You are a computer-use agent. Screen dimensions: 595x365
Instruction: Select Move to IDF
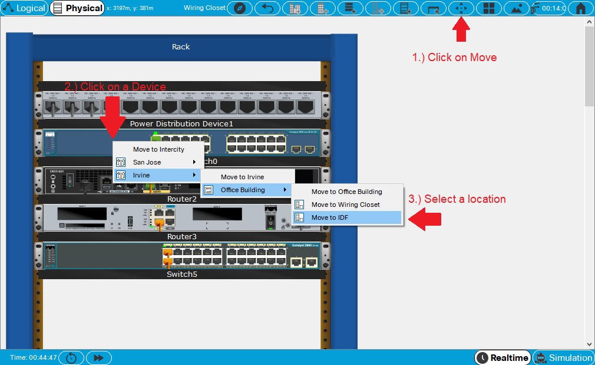(347, 217)
